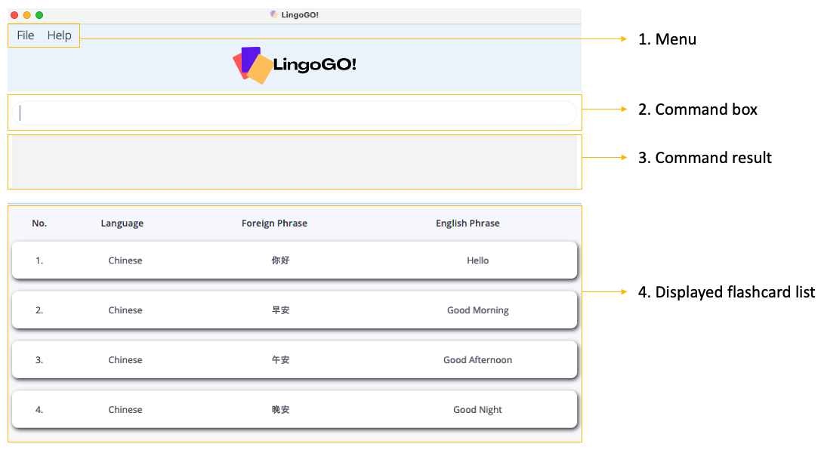Select the Hello flashcard row
Image resolution: width=824 pixels, height=453 pixels.
point(295,260)
